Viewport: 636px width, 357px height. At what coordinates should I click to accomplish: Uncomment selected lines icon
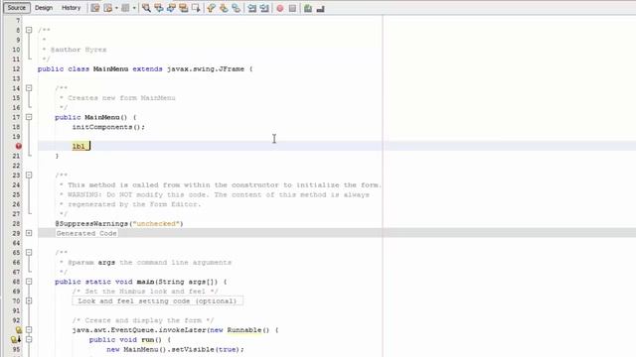point(320,8)
